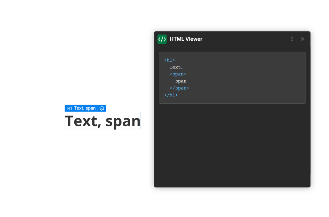Click the green code icon in the HTML Viewer header

(x=162, y=39)
